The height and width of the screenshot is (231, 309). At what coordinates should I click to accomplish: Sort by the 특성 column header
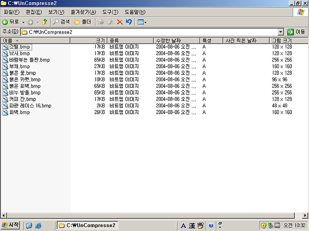coord(211,41)
